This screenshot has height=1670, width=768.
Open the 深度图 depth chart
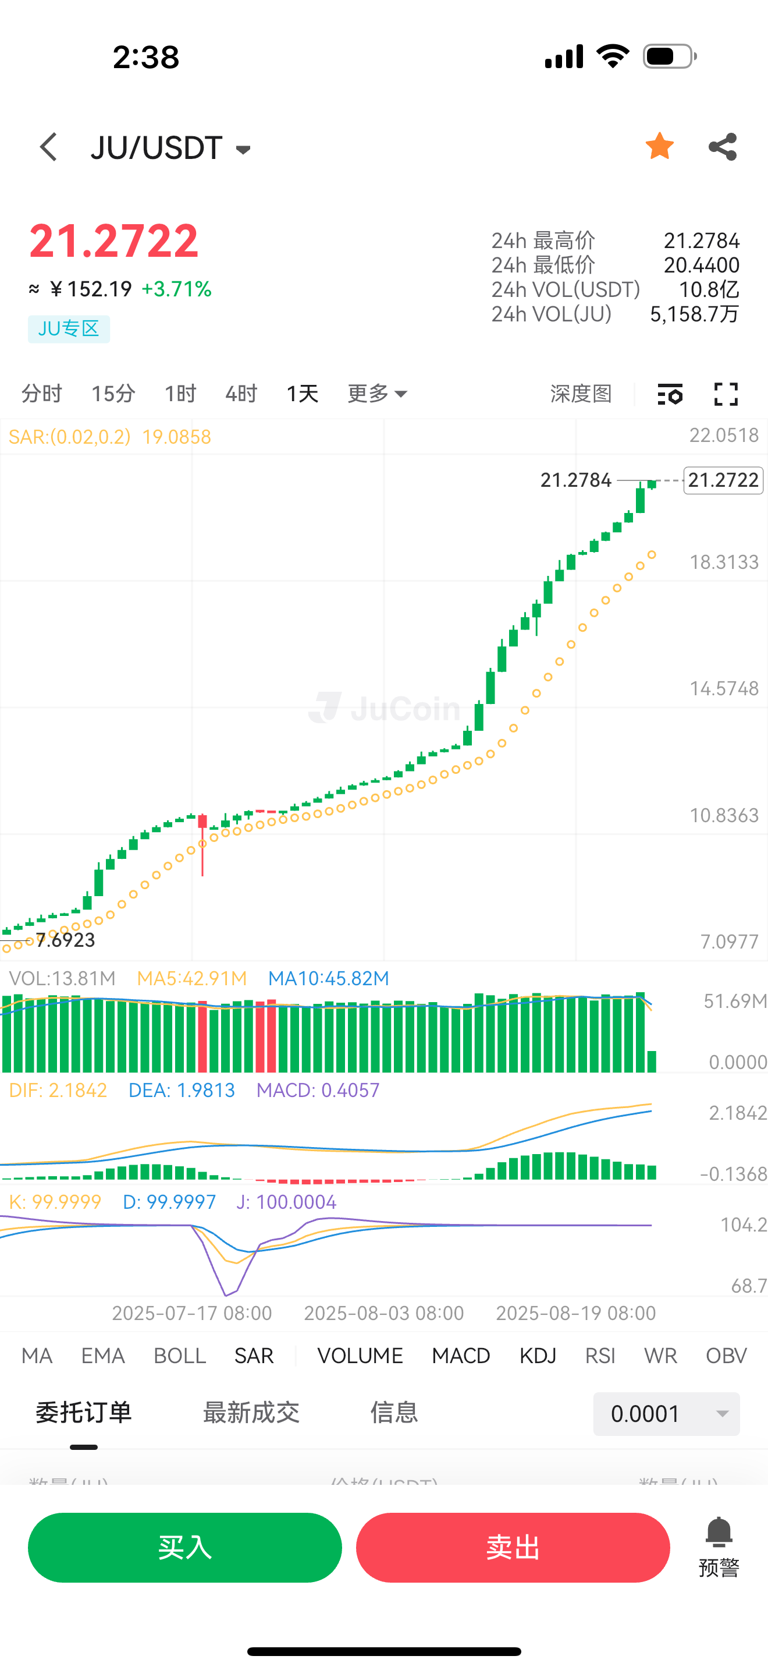click(581, 394)
